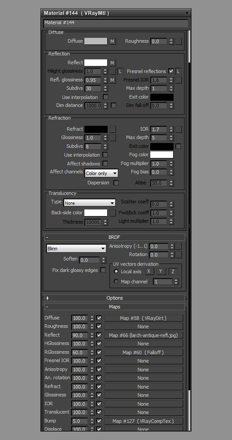Click the Material #144 name field
The height and width of the screenshot is (440, 232).
coord(116,23)
